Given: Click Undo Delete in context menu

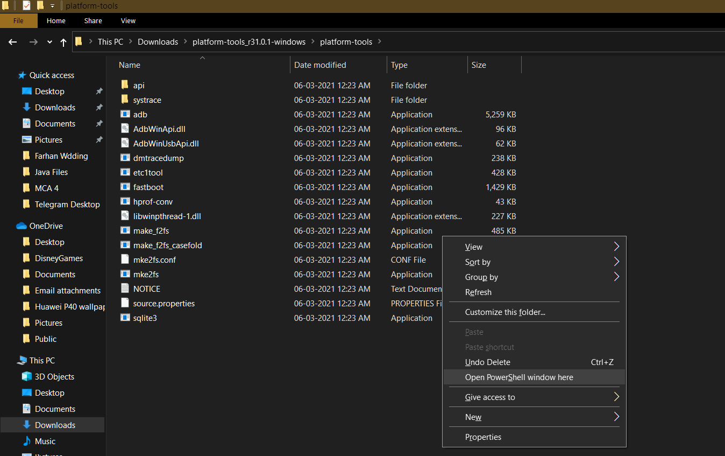Looking at the screenshot, I should click(487, 362).
